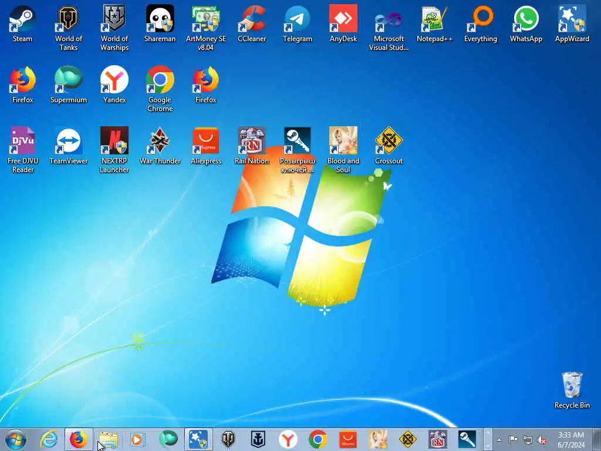
Task: Launch Internet Explorer from the taskbar
Action: (49, 439)
